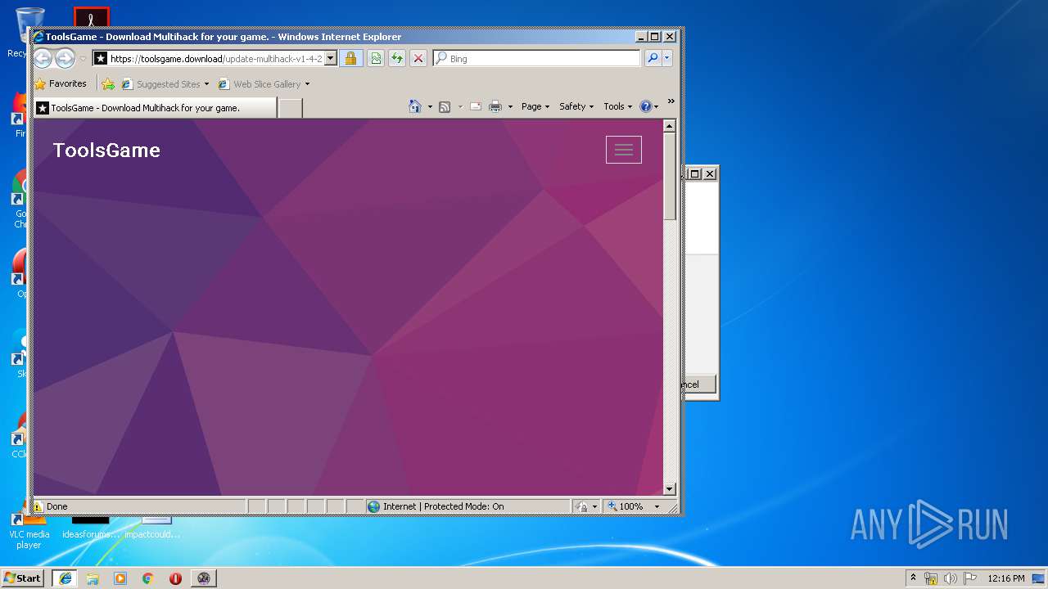The image size is (1048, 589).
Task: Select the ToolsGame browser tab
Action: 155,108
